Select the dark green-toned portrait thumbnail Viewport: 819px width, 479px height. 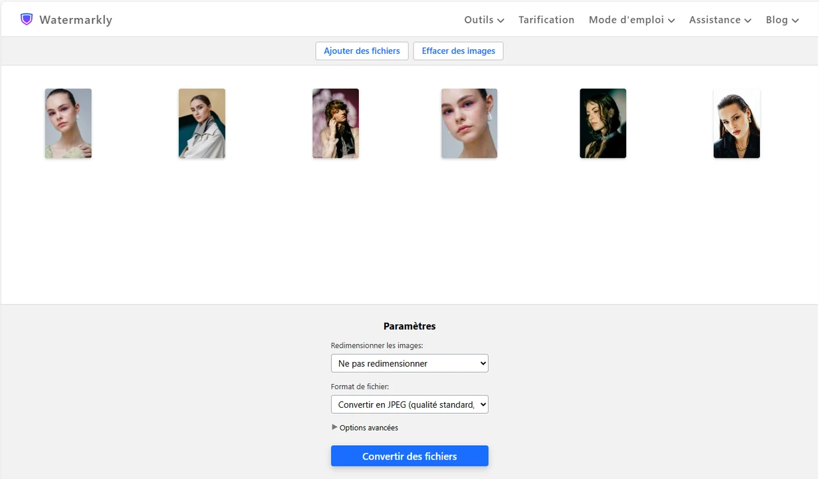click(x=603, y=124)
